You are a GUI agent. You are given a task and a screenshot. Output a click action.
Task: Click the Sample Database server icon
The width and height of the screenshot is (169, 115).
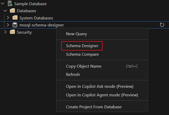10,4
